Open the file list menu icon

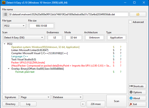point(5,14)
